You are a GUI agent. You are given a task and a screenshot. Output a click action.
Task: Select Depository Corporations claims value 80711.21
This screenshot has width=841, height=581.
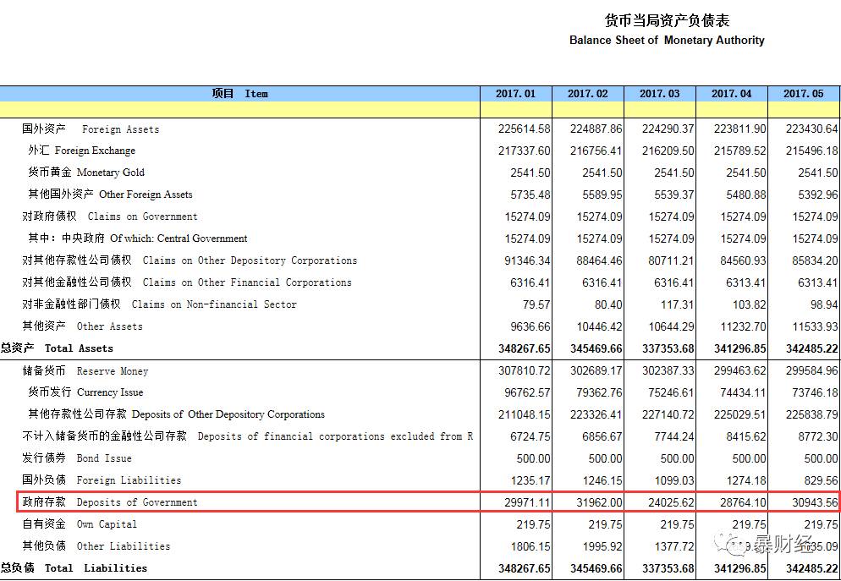[x=671, y=261]
